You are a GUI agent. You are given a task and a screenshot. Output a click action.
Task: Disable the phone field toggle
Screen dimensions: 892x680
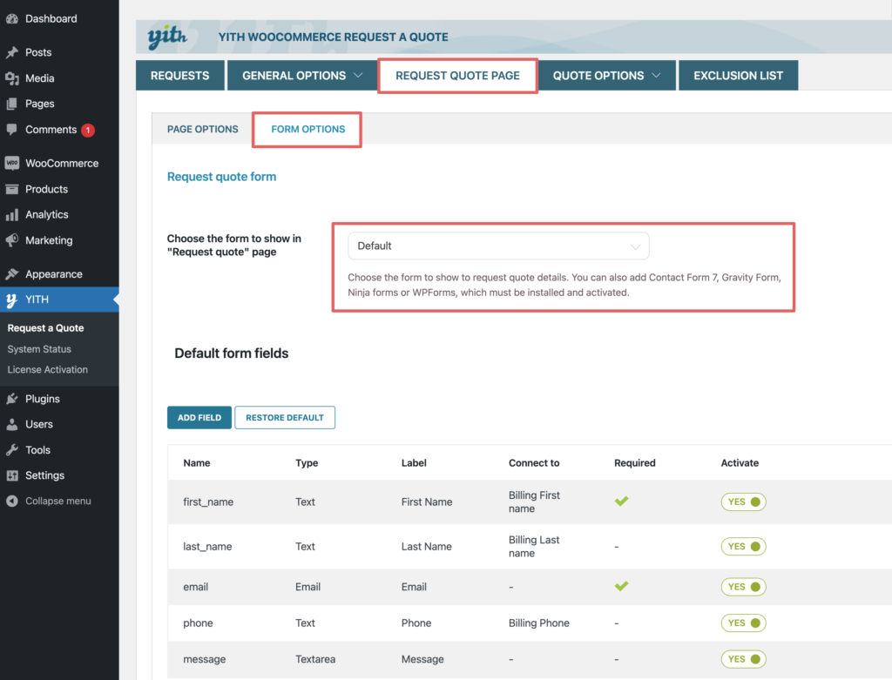743,623
